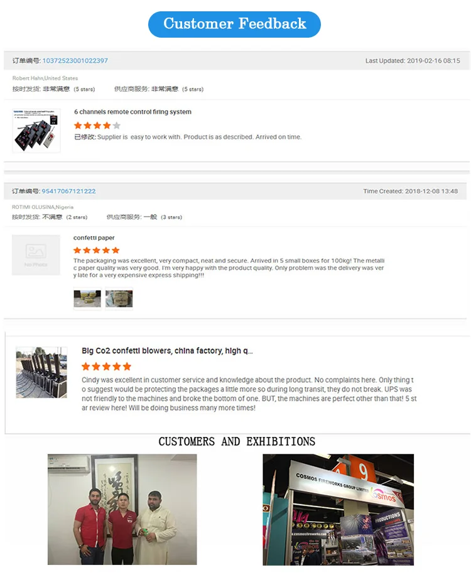Open order number 95417067121222 link

68,191
